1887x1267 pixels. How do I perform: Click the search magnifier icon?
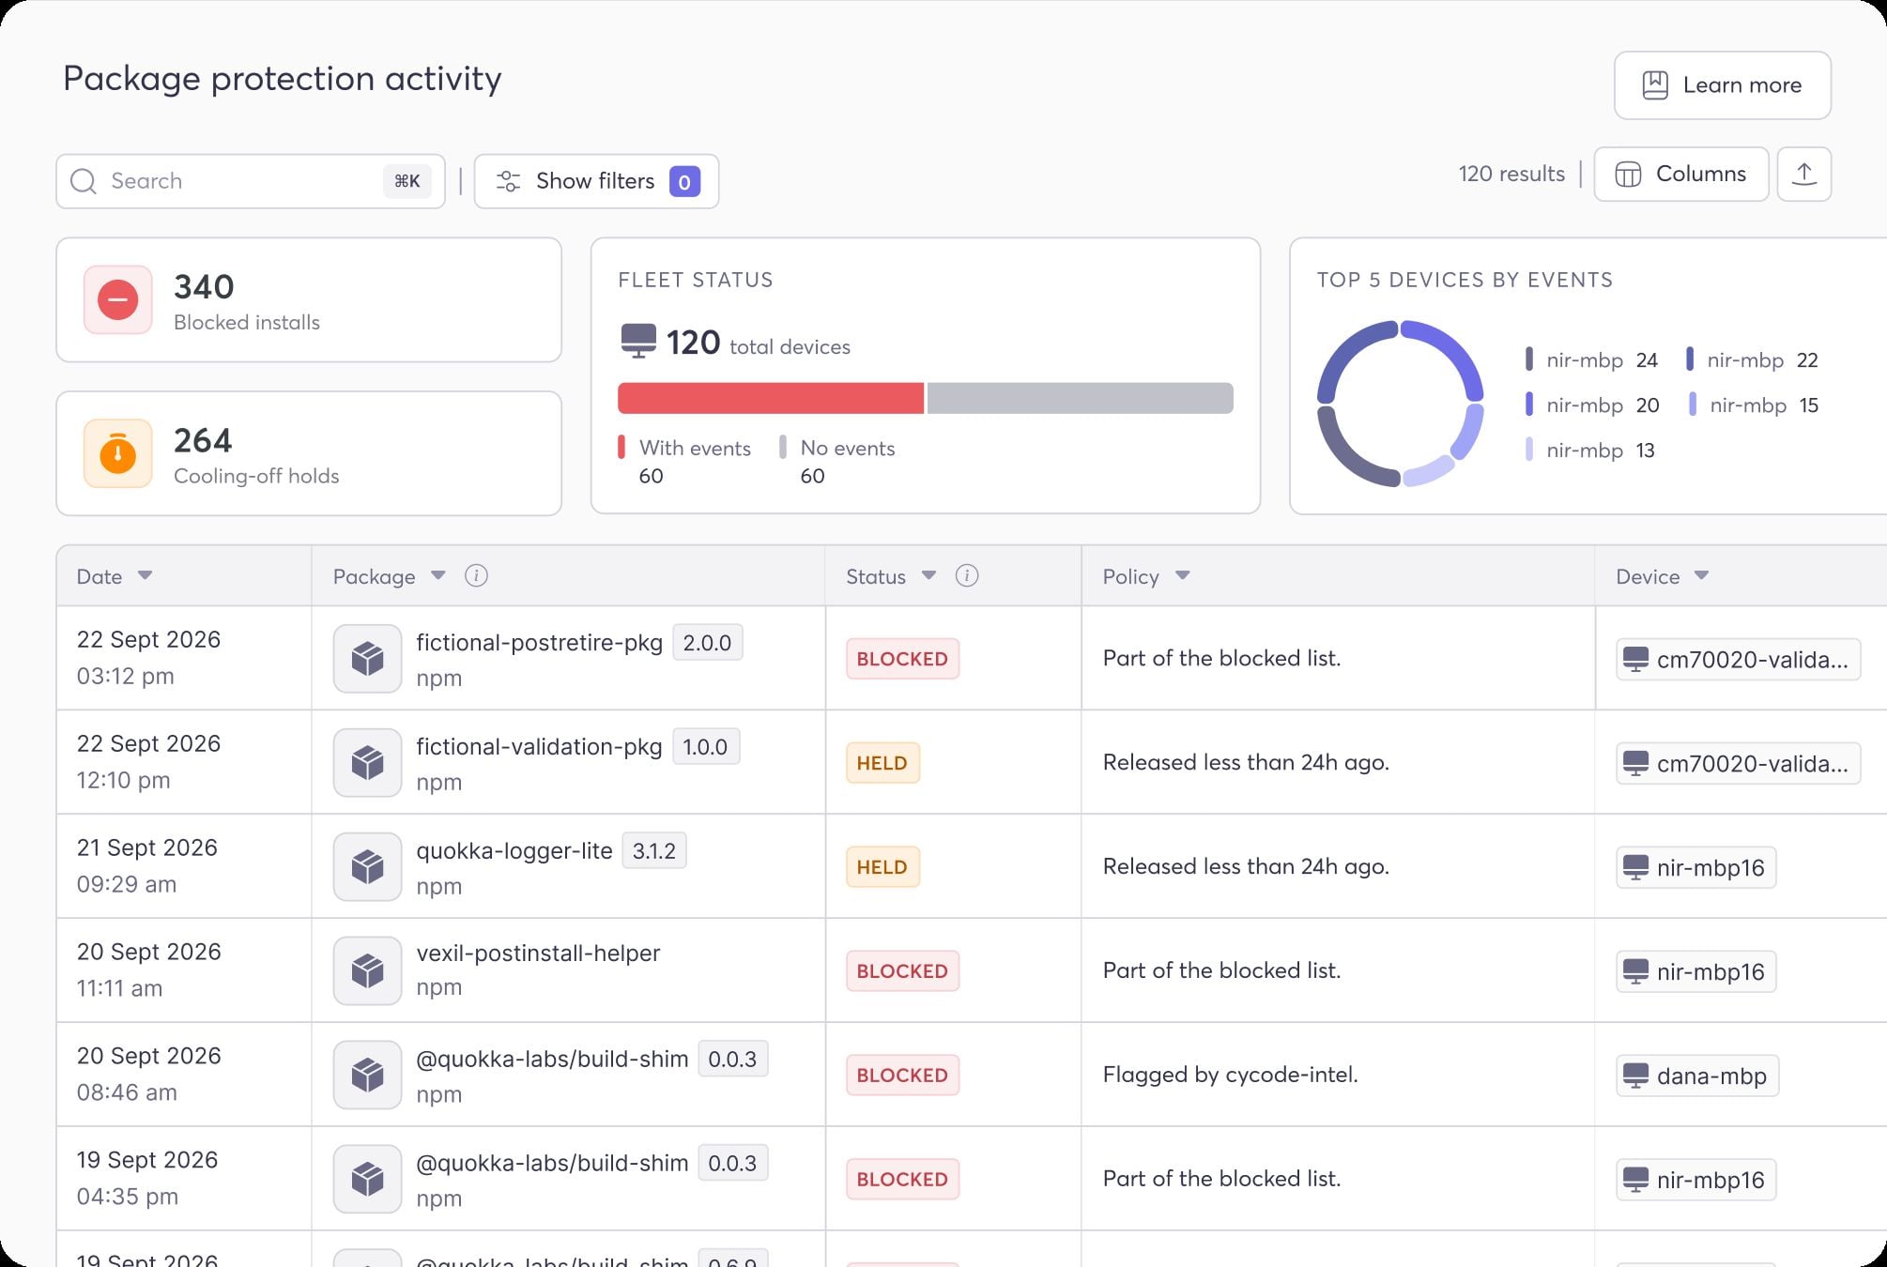84,181
